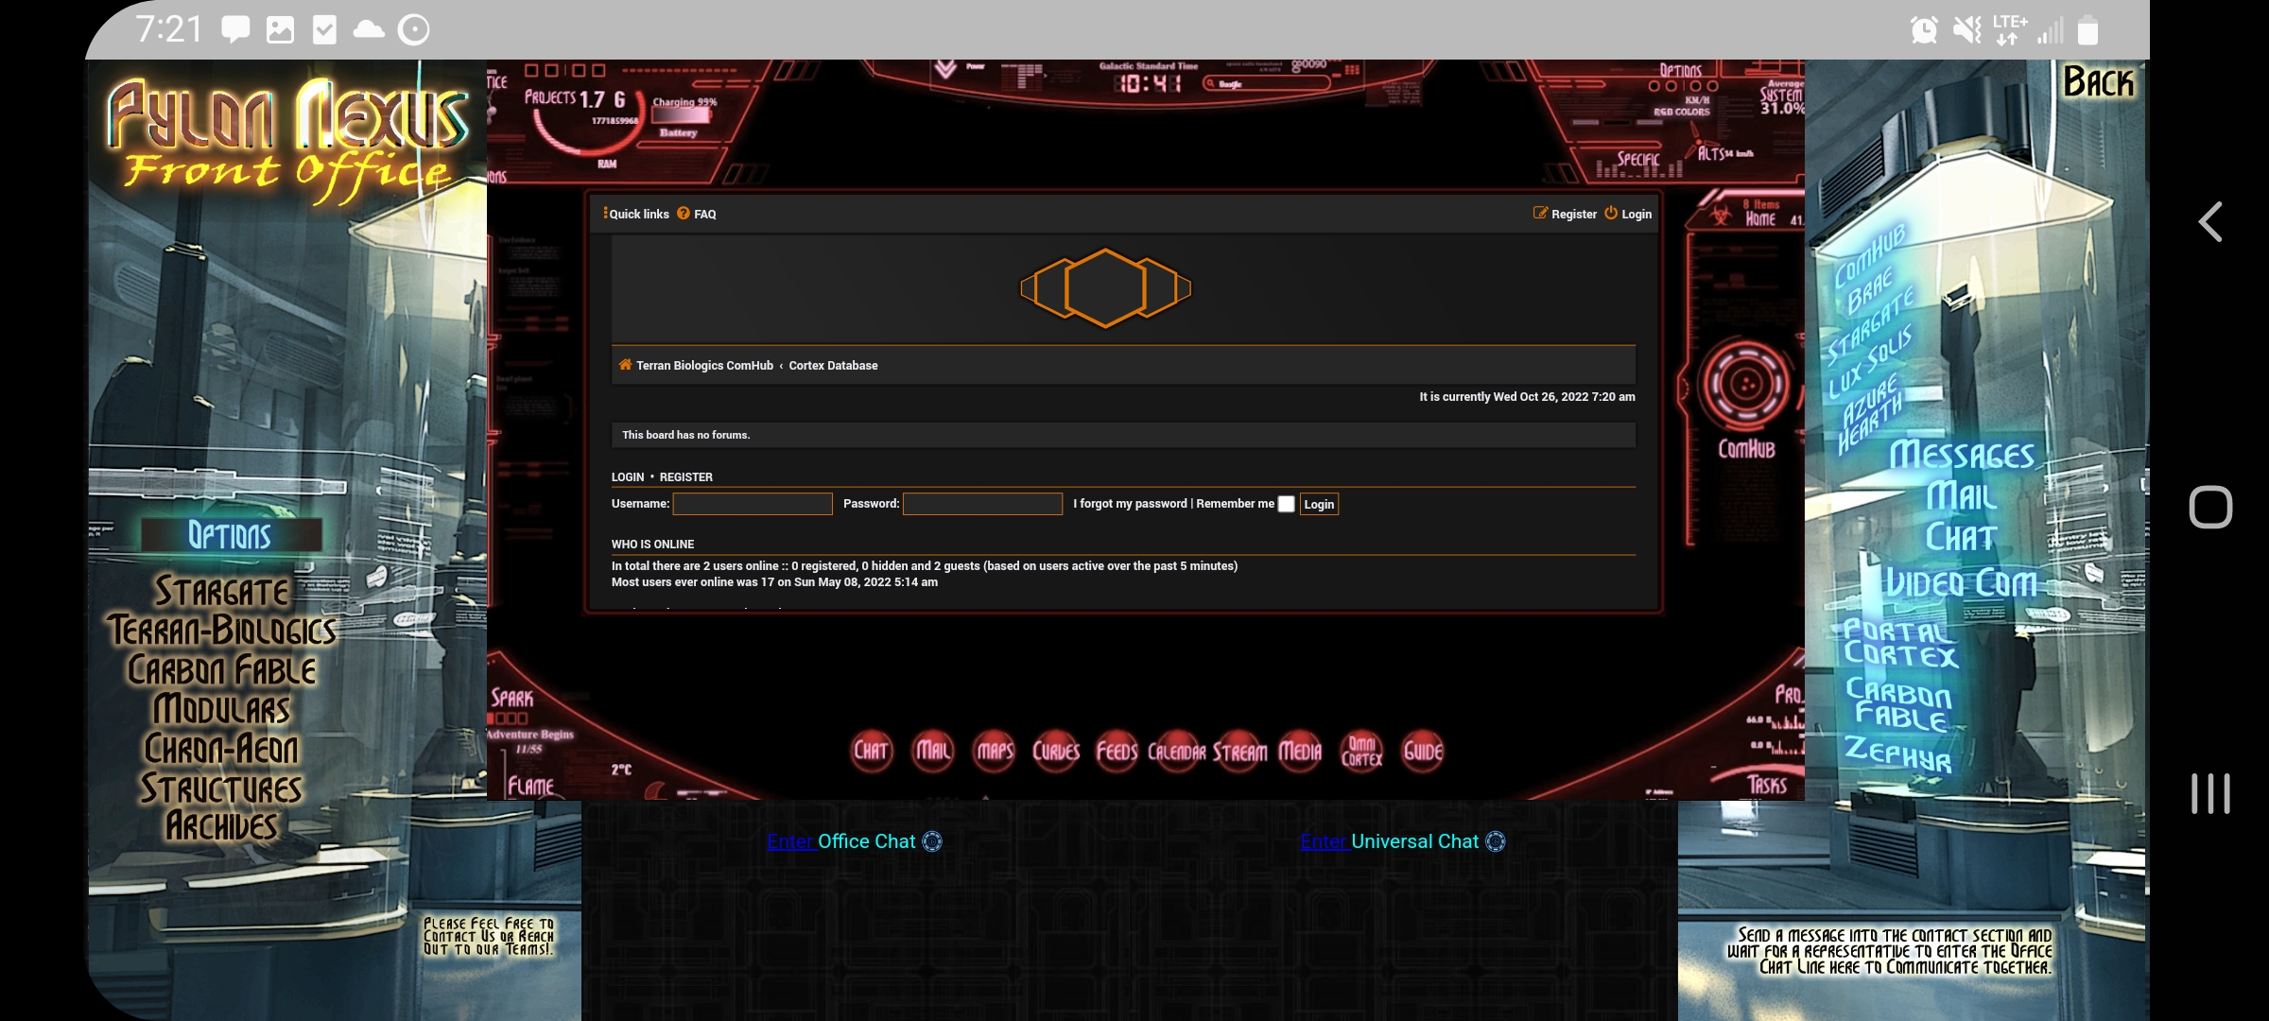
Task: Expand the Quick links menu
Action: click(x=636, y=214)
